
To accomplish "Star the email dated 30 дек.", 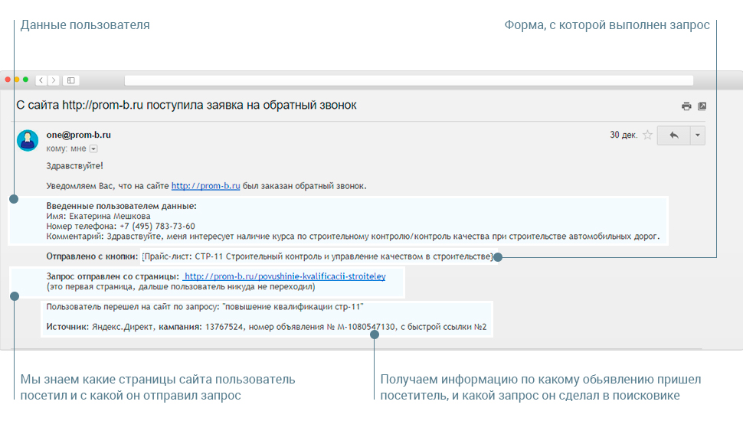I will 647,135.
